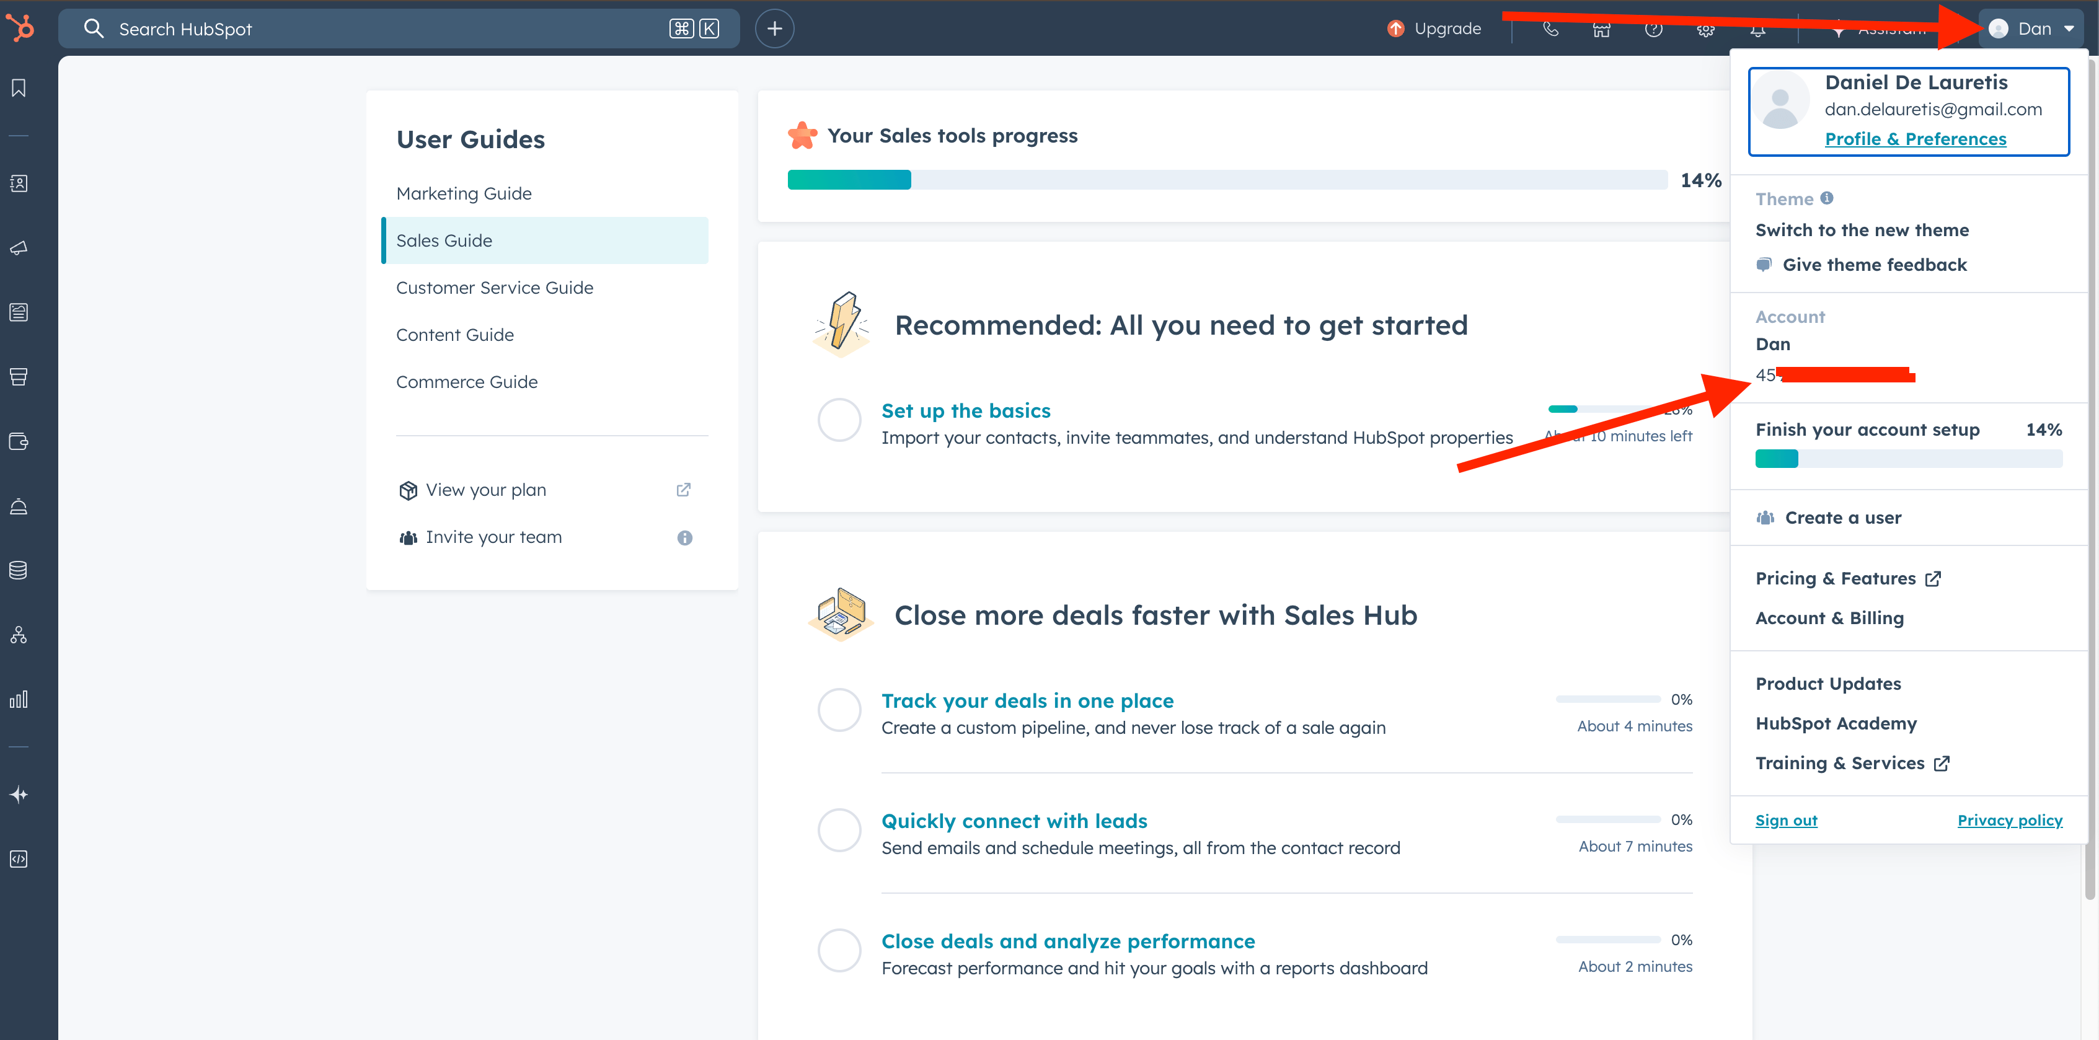Image resolution: width=2099 pixels, height=1040 pixels.
Task: Click the plus quick-create button
Action: tap(774, 29)
